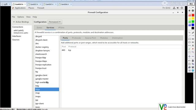Choose the bright green color swatch
Screen dimensions: 196x110
(193, 22)
